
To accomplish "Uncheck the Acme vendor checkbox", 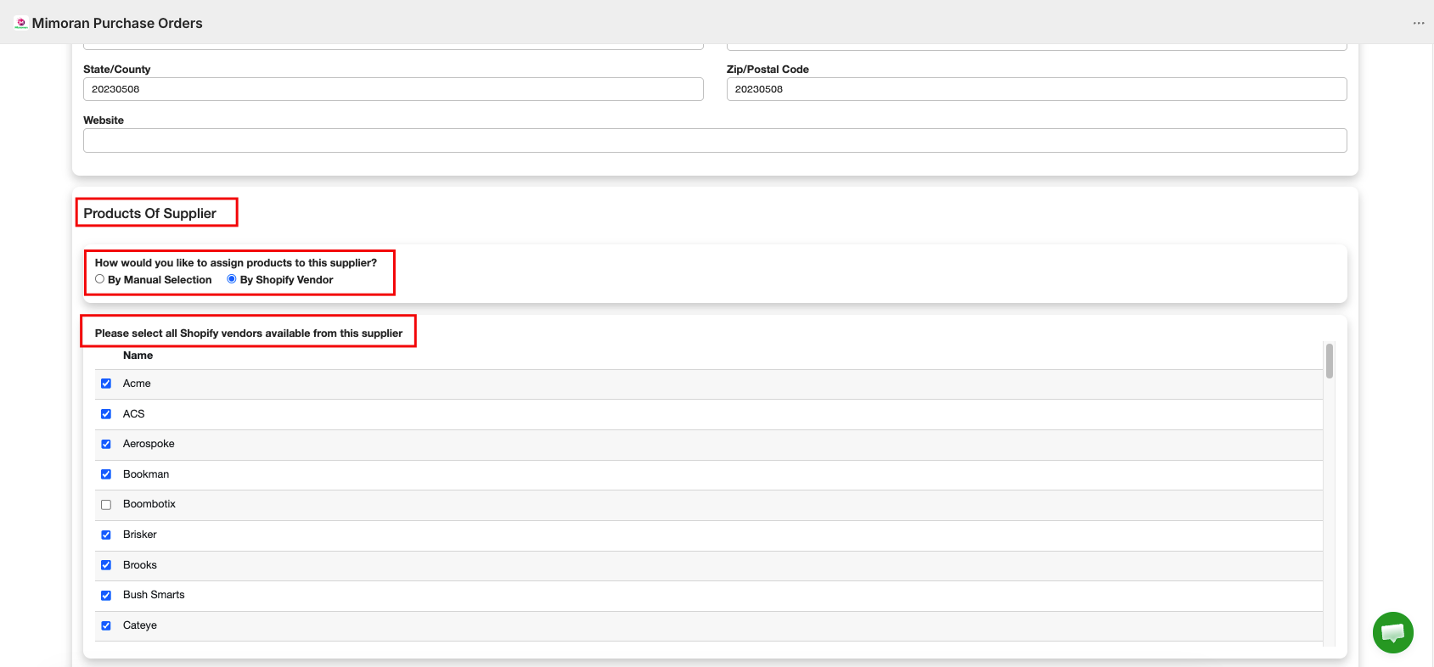I will point(106,384).
